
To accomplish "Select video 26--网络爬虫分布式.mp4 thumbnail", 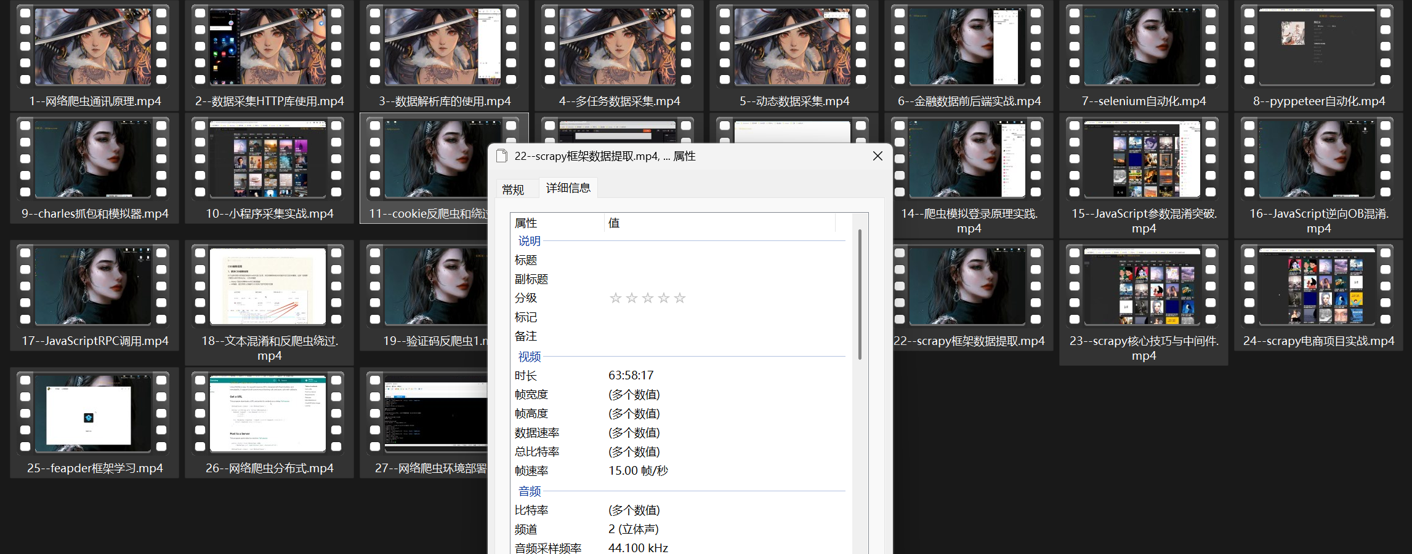I will 268,413.
